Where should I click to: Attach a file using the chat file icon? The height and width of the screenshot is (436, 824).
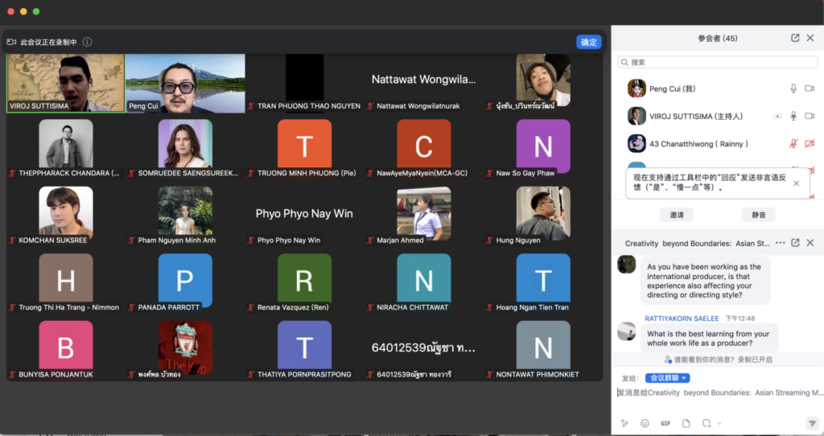coord(686,423)
